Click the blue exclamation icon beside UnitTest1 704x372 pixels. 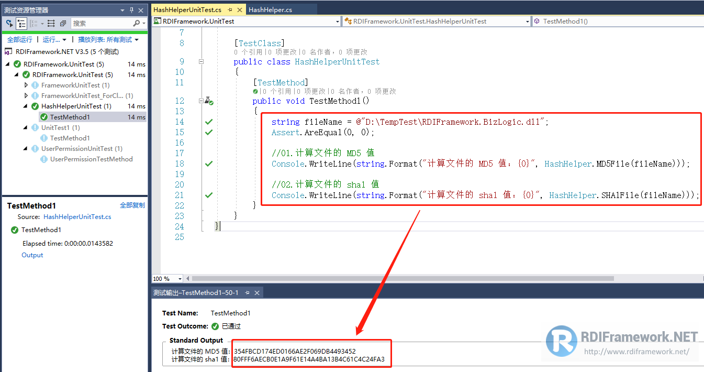[x=36, y=127]
